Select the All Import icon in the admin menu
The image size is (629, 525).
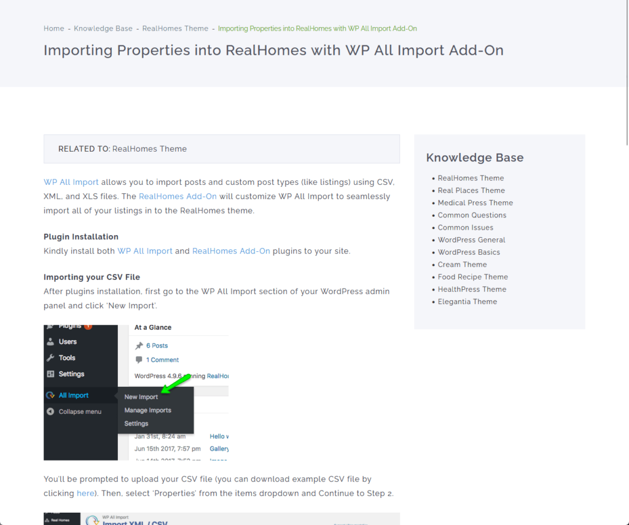click(x=51, y=395)
